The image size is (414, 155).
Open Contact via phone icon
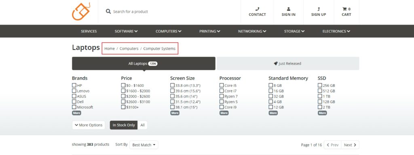point(257,9)
